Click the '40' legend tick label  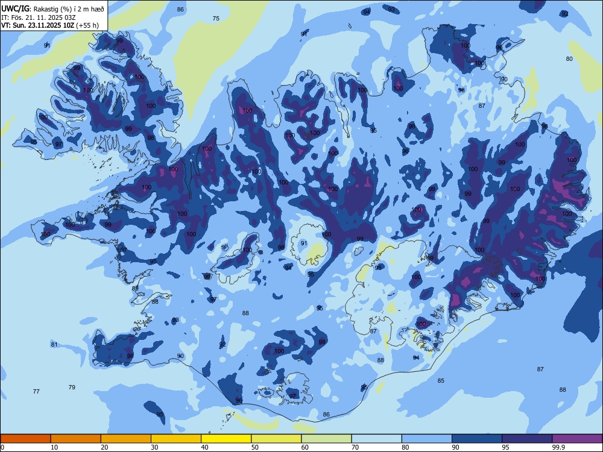(205, 447)
